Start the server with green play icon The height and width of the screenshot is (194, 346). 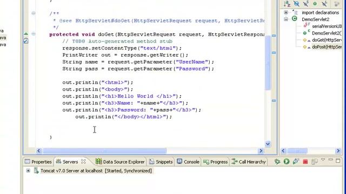(287, 162)
